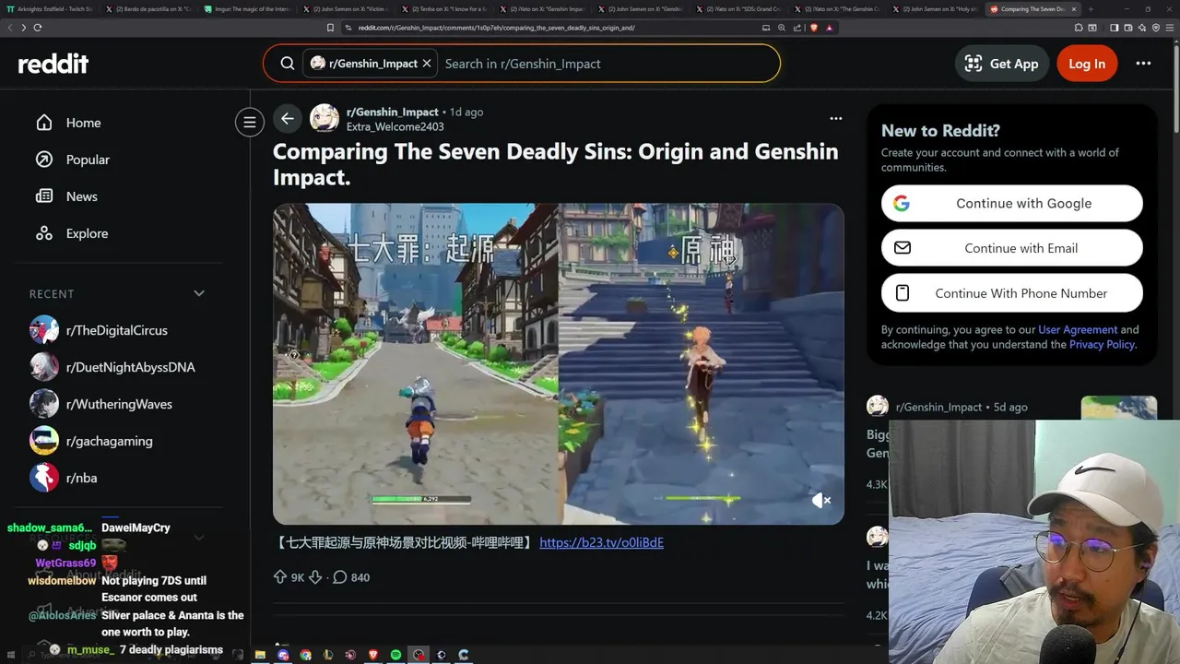Play the comparison video
Viewport: 1180px width, 664px height.
coord(559,364)
